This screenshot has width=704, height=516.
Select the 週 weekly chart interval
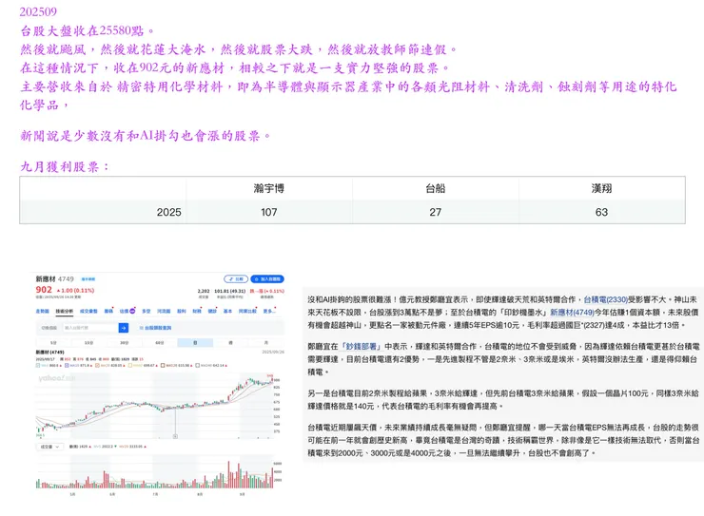[231, 342]
